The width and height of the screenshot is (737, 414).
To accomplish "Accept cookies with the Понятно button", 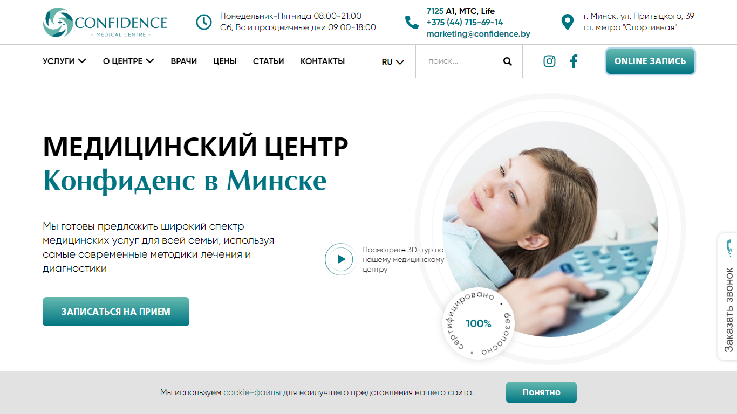I will coord(541,392).
